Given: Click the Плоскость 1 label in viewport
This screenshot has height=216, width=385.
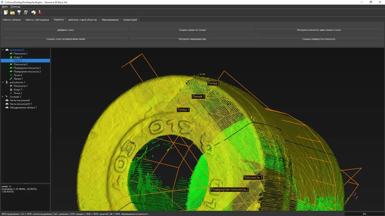Looking at the screenshot, I should [253, 178].
